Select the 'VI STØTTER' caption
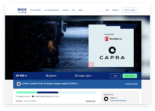The width and height of the screenshot is (155, 111). (x=109, y=35)
